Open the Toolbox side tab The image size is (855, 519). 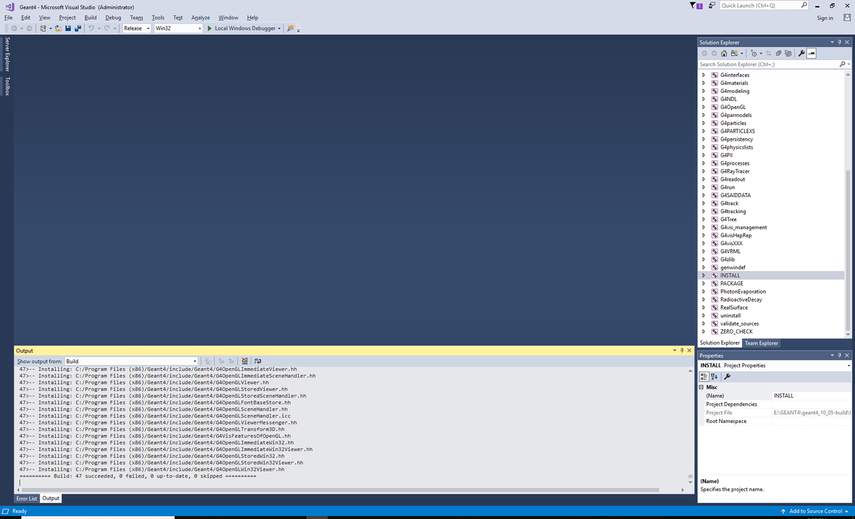click(x=7, y=87)
